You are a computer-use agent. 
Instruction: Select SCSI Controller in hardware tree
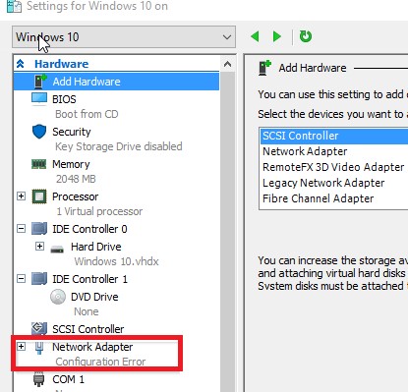[x=87, y=329]
